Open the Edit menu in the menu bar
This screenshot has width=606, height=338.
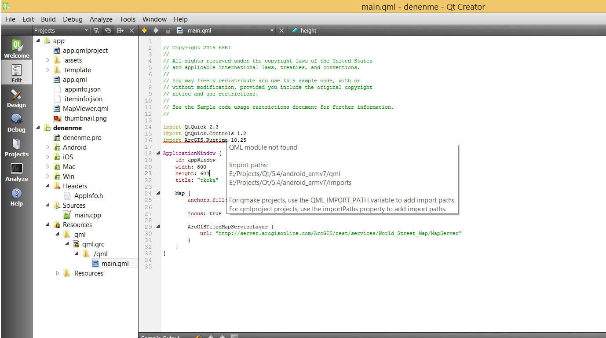coord(28,19)
